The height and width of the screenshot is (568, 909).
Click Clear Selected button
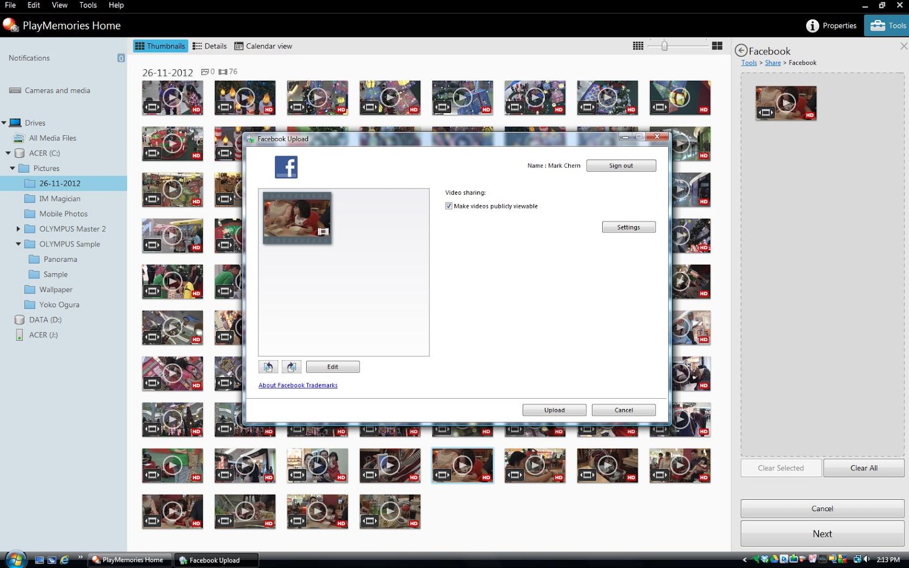781,468
